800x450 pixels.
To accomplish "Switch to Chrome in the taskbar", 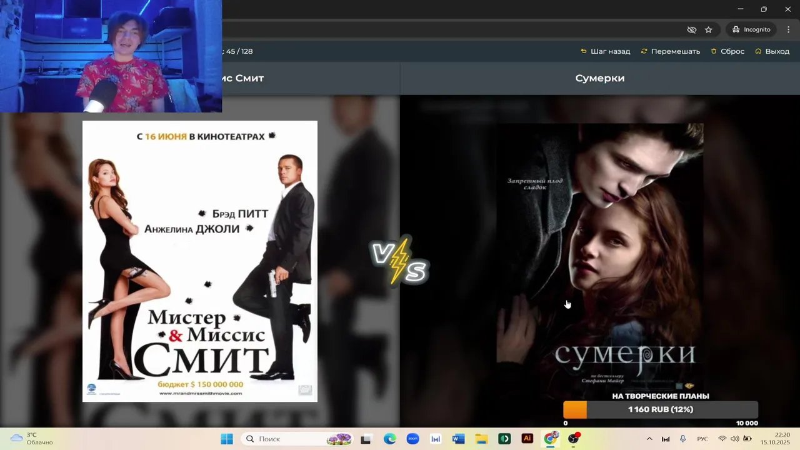I will pyautogui.click(x=550, y=439).
